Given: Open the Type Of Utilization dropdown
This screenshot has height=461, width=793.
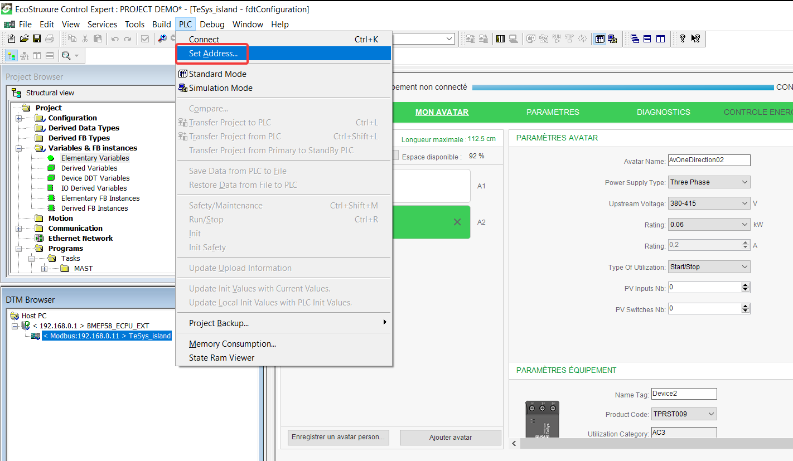Looking at the screenshot, I should click(x=745, y=267).
